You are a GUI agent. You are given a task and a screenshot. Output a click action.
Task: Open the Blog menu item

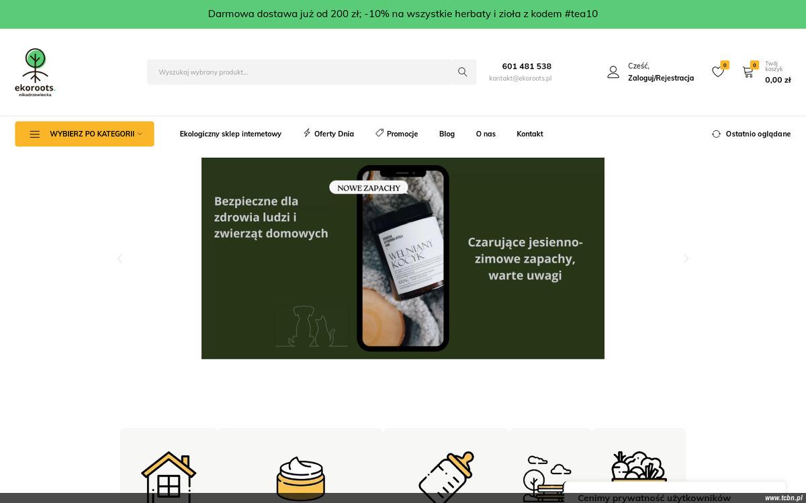(x=447, y=134)
